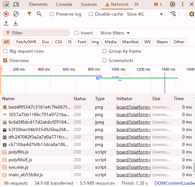Export the HAR file
195x187 pixels.
coord(16,23)
